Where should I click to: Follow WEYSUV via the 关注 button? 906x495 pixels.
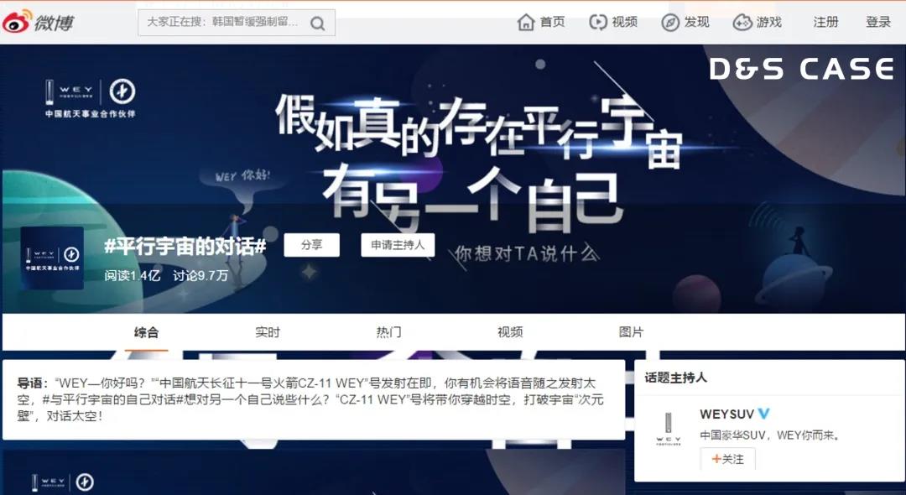click(727, 459)
